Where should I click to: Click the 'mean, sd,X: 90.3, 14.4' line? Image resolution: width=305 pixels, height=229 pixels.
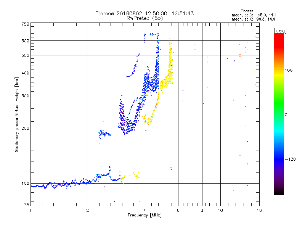(x=254, y=19)
